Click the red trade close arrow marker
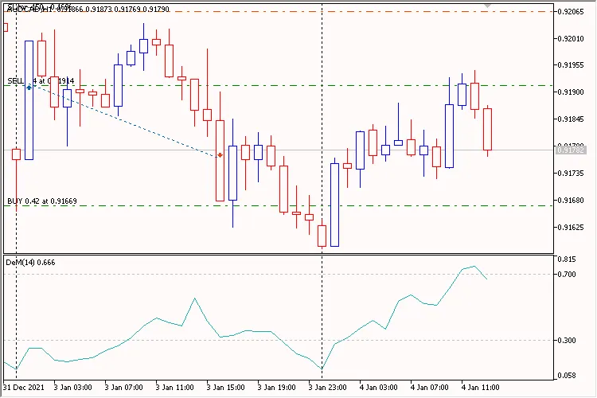 pos(220,155)
